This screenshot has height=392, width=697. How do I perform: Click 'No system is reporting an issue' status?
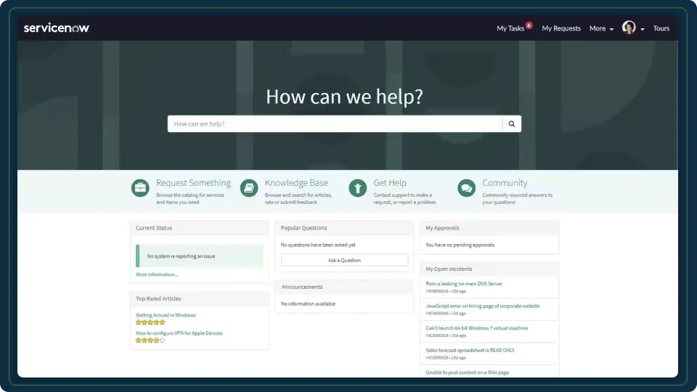pos(199,256)
